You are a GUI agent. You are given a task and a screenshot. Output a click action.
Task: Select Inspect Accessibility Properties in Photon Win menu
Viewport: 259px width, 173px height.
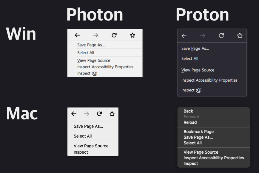105,67
